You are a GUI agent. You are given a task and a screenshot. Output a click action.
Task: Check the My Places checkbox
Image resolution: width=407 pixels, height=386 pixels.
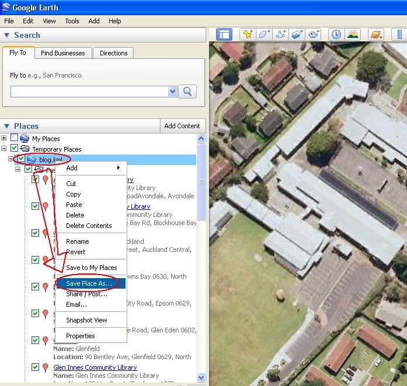[14, 138]
